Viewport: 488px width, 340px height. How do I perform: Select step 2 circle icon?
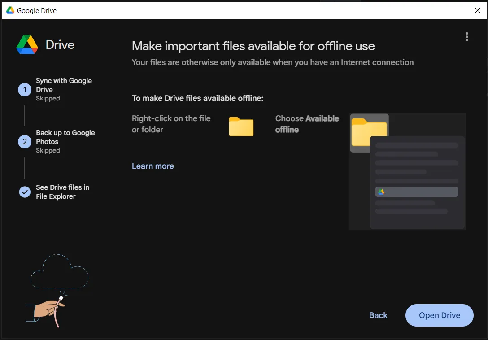tap(25, 142)
